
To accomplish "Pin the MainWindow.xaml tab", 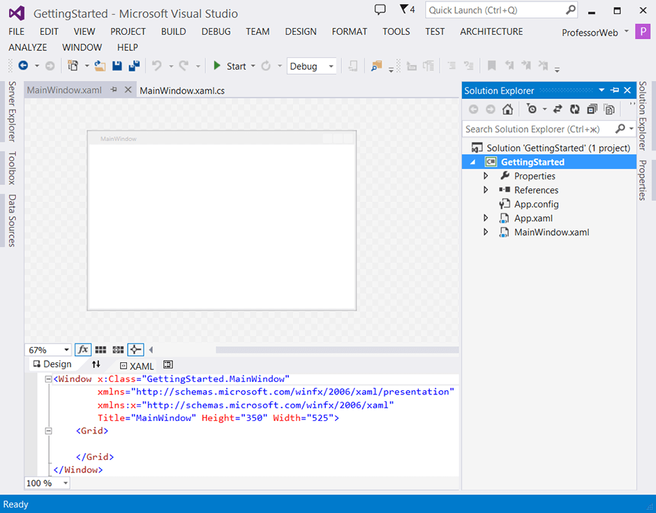I will pyautogui.click(x=114, y=89).
